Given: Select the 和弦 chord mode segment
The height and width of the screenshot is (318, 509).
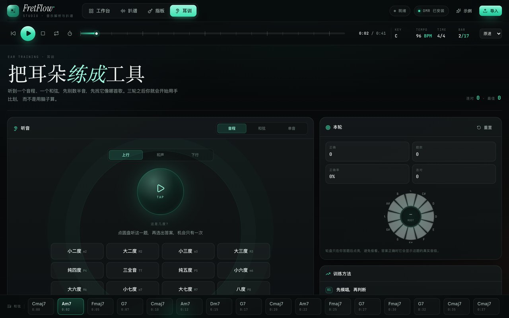Looking at the screenshot, I should (x=262, y=128).
